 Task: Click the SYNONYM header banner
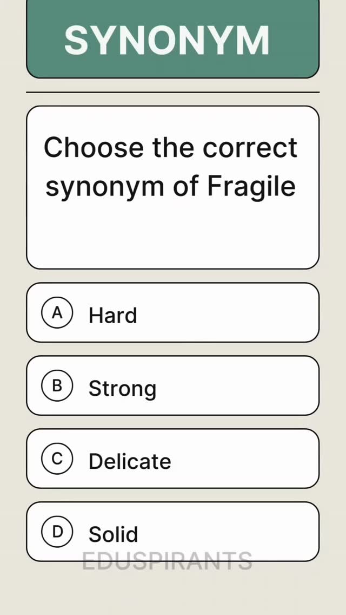[x=173, y=39]
